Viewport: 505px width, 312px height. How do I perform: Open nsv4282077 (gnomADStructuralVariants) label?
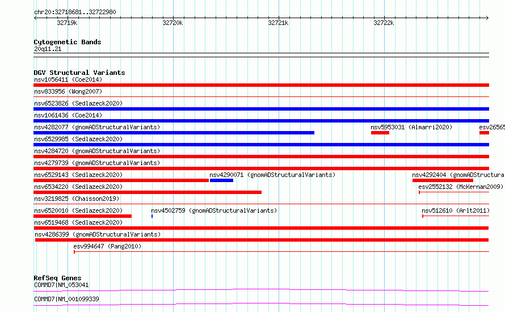pyautogui.click(x=97, y=127)
